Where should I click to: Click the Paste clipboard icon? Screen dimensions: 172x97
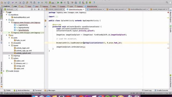click(27, 2)
